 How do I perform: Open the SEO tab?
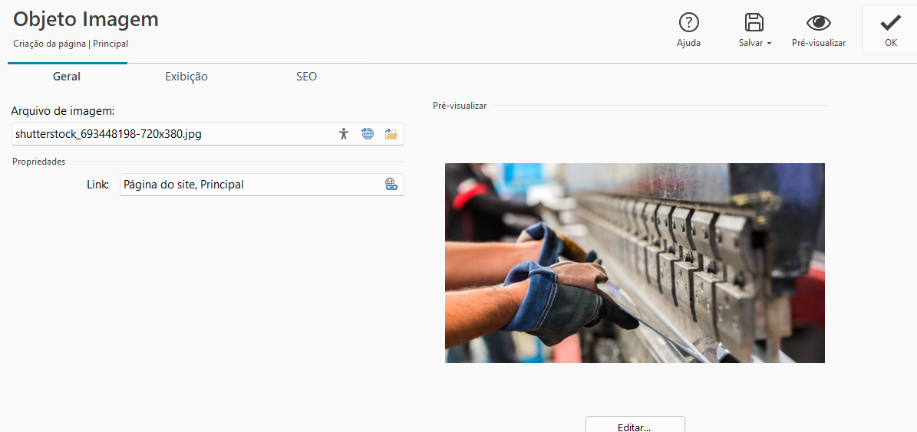pos(306,77)
